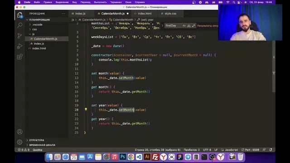Click the firstDay find input field

tap(173, 26)
